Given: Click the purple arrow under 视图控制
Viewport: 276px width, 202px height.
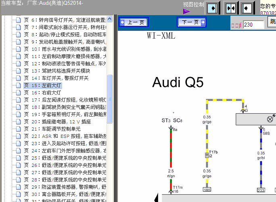Looking at the screenshot, I should point(186,11).
